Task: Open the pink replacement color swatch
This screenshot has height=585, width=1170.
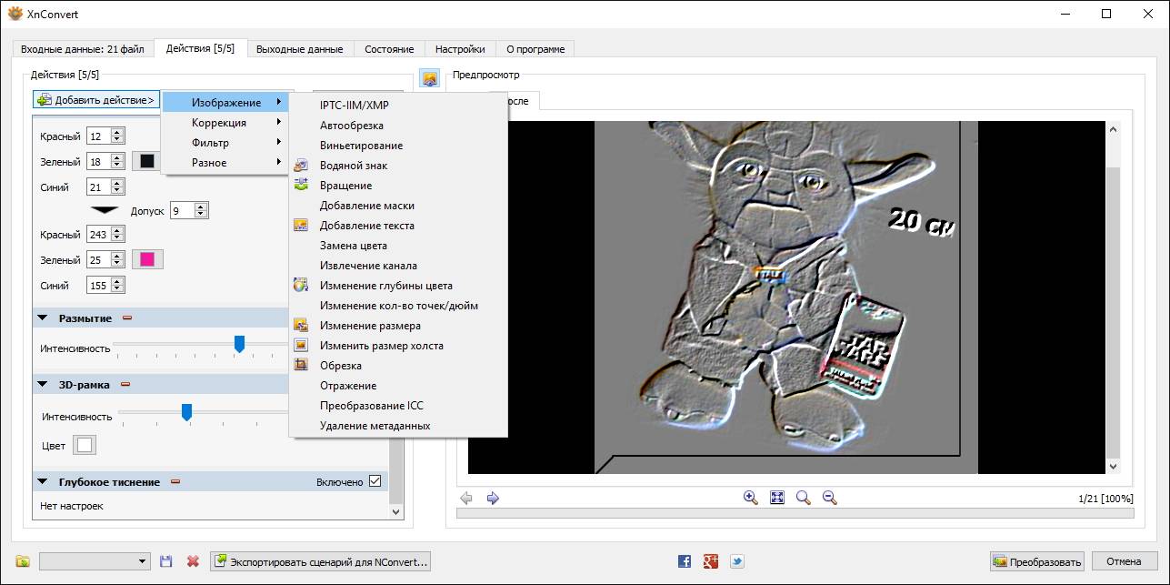Action: pyautogui.click(x=147, y=259)
